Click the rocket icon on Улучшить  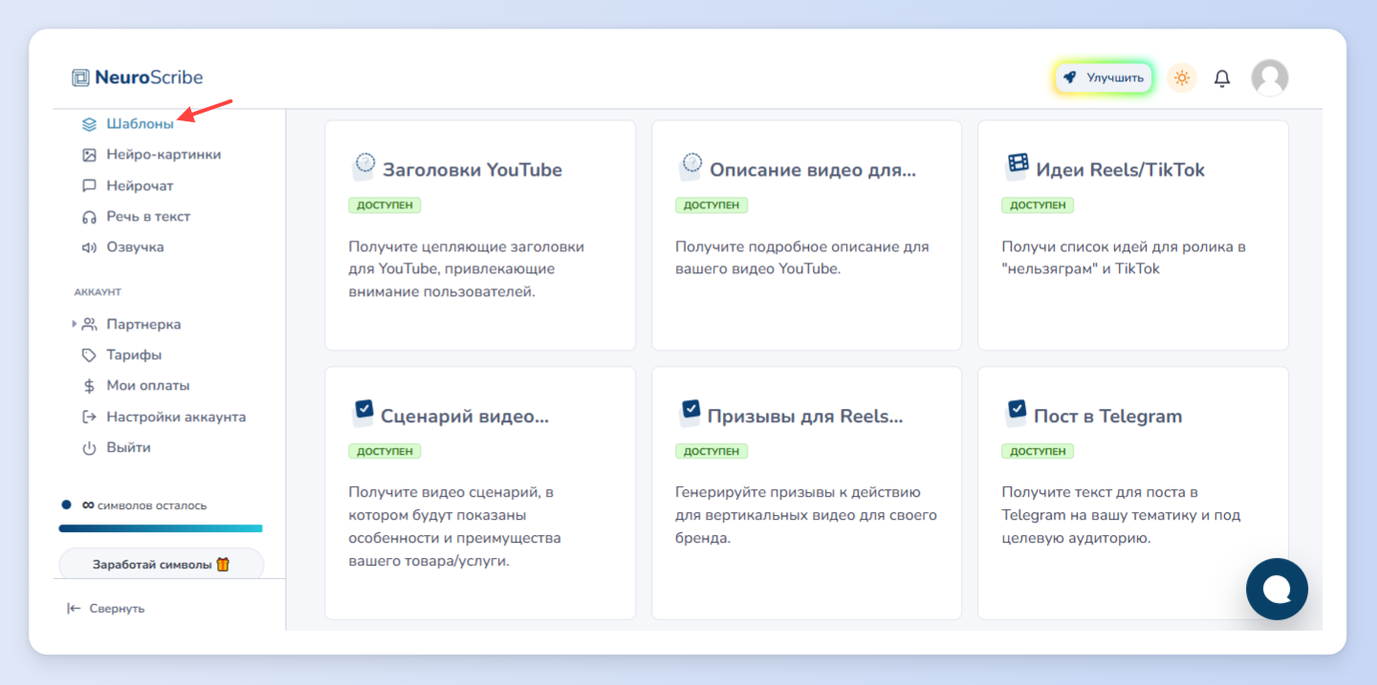click(x=1070, y=77)
